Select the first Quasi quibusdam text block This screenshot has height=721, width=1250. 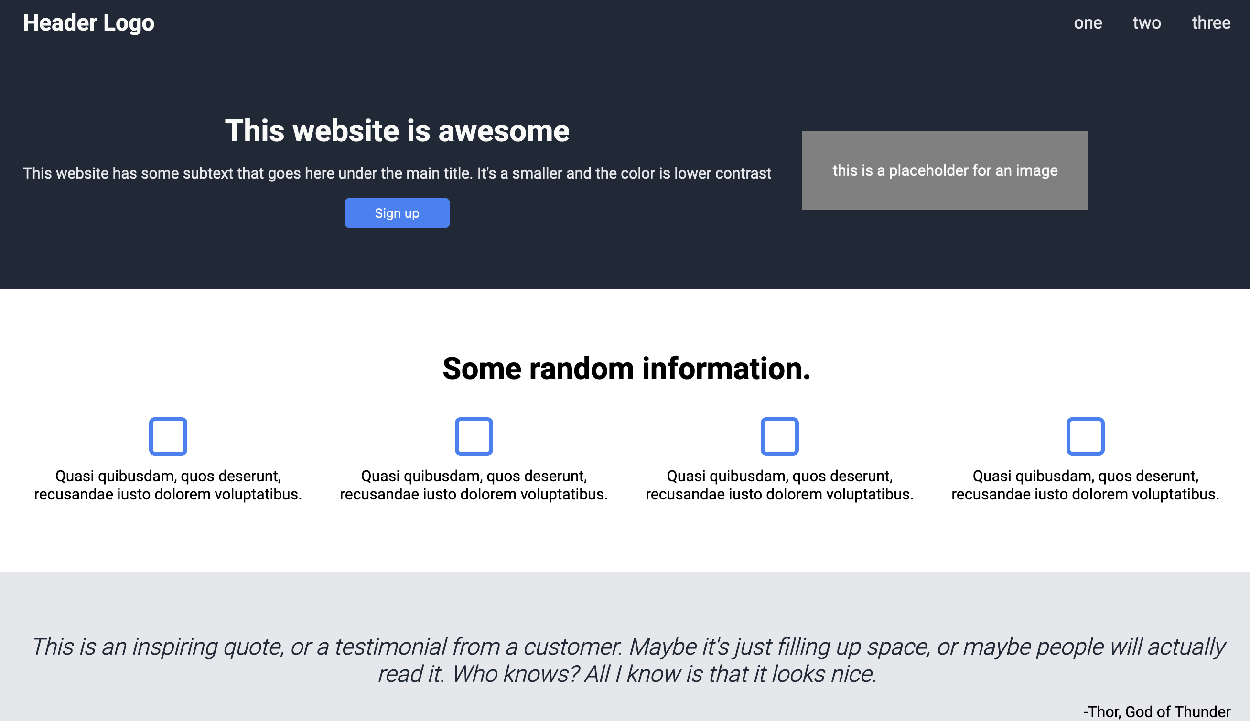pyautogui.click(x=168, y=484)
